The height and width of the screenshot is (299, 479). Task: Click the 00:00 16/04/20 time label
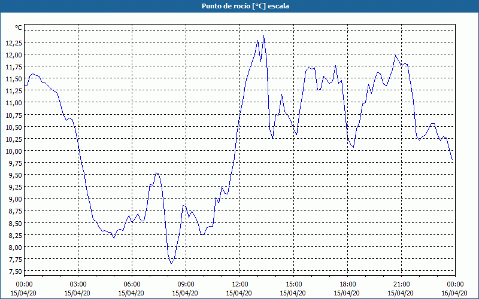click(455, 289)
